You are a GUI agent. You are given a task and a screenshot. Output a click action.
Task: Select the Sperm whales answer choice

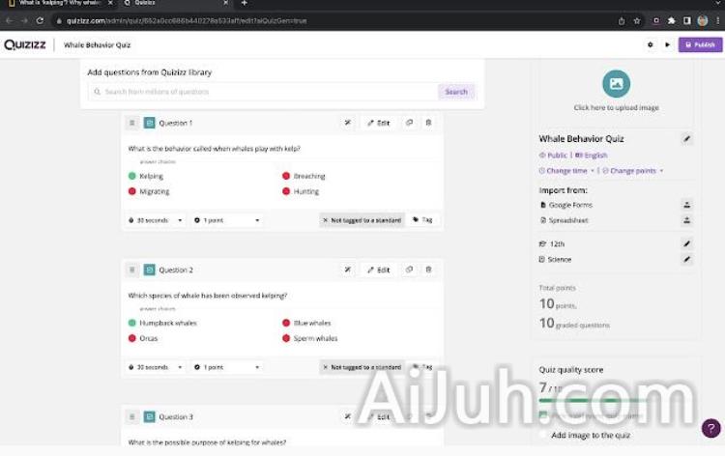309,338
